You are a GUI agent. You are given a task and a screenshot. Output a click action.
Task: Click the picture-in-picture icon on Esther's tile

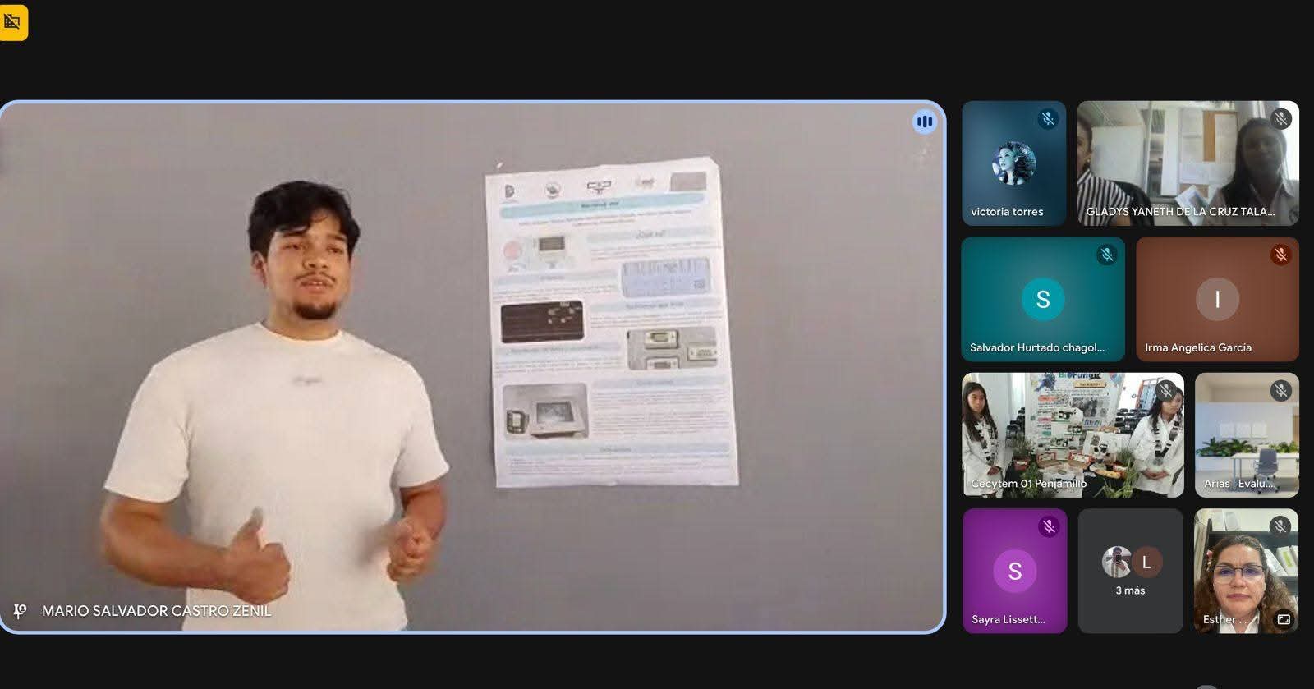1283,619
